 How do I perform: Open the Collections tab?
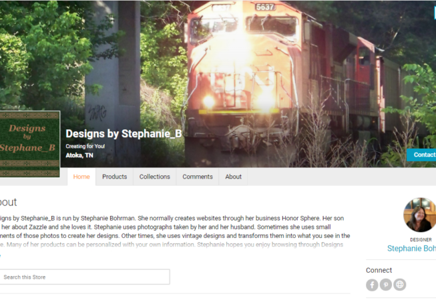coord(155,177)
